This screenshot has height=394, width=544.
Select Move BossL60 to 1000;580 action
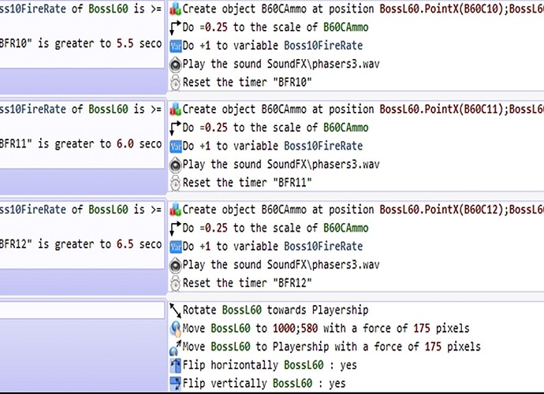pyautogui.click(x=326, y=329)
